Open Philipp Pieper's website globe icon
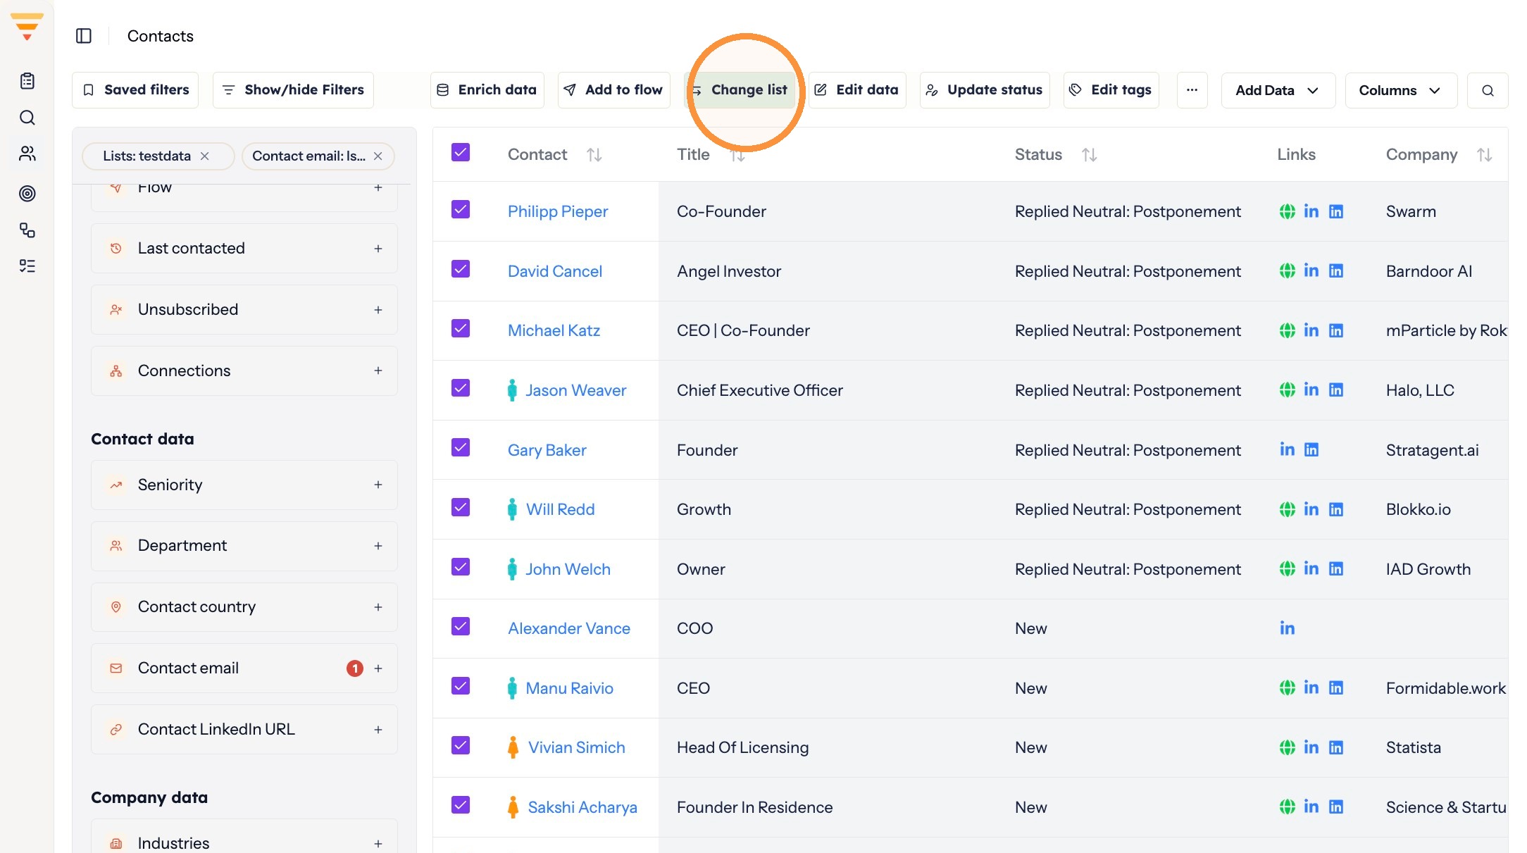 1287,211
